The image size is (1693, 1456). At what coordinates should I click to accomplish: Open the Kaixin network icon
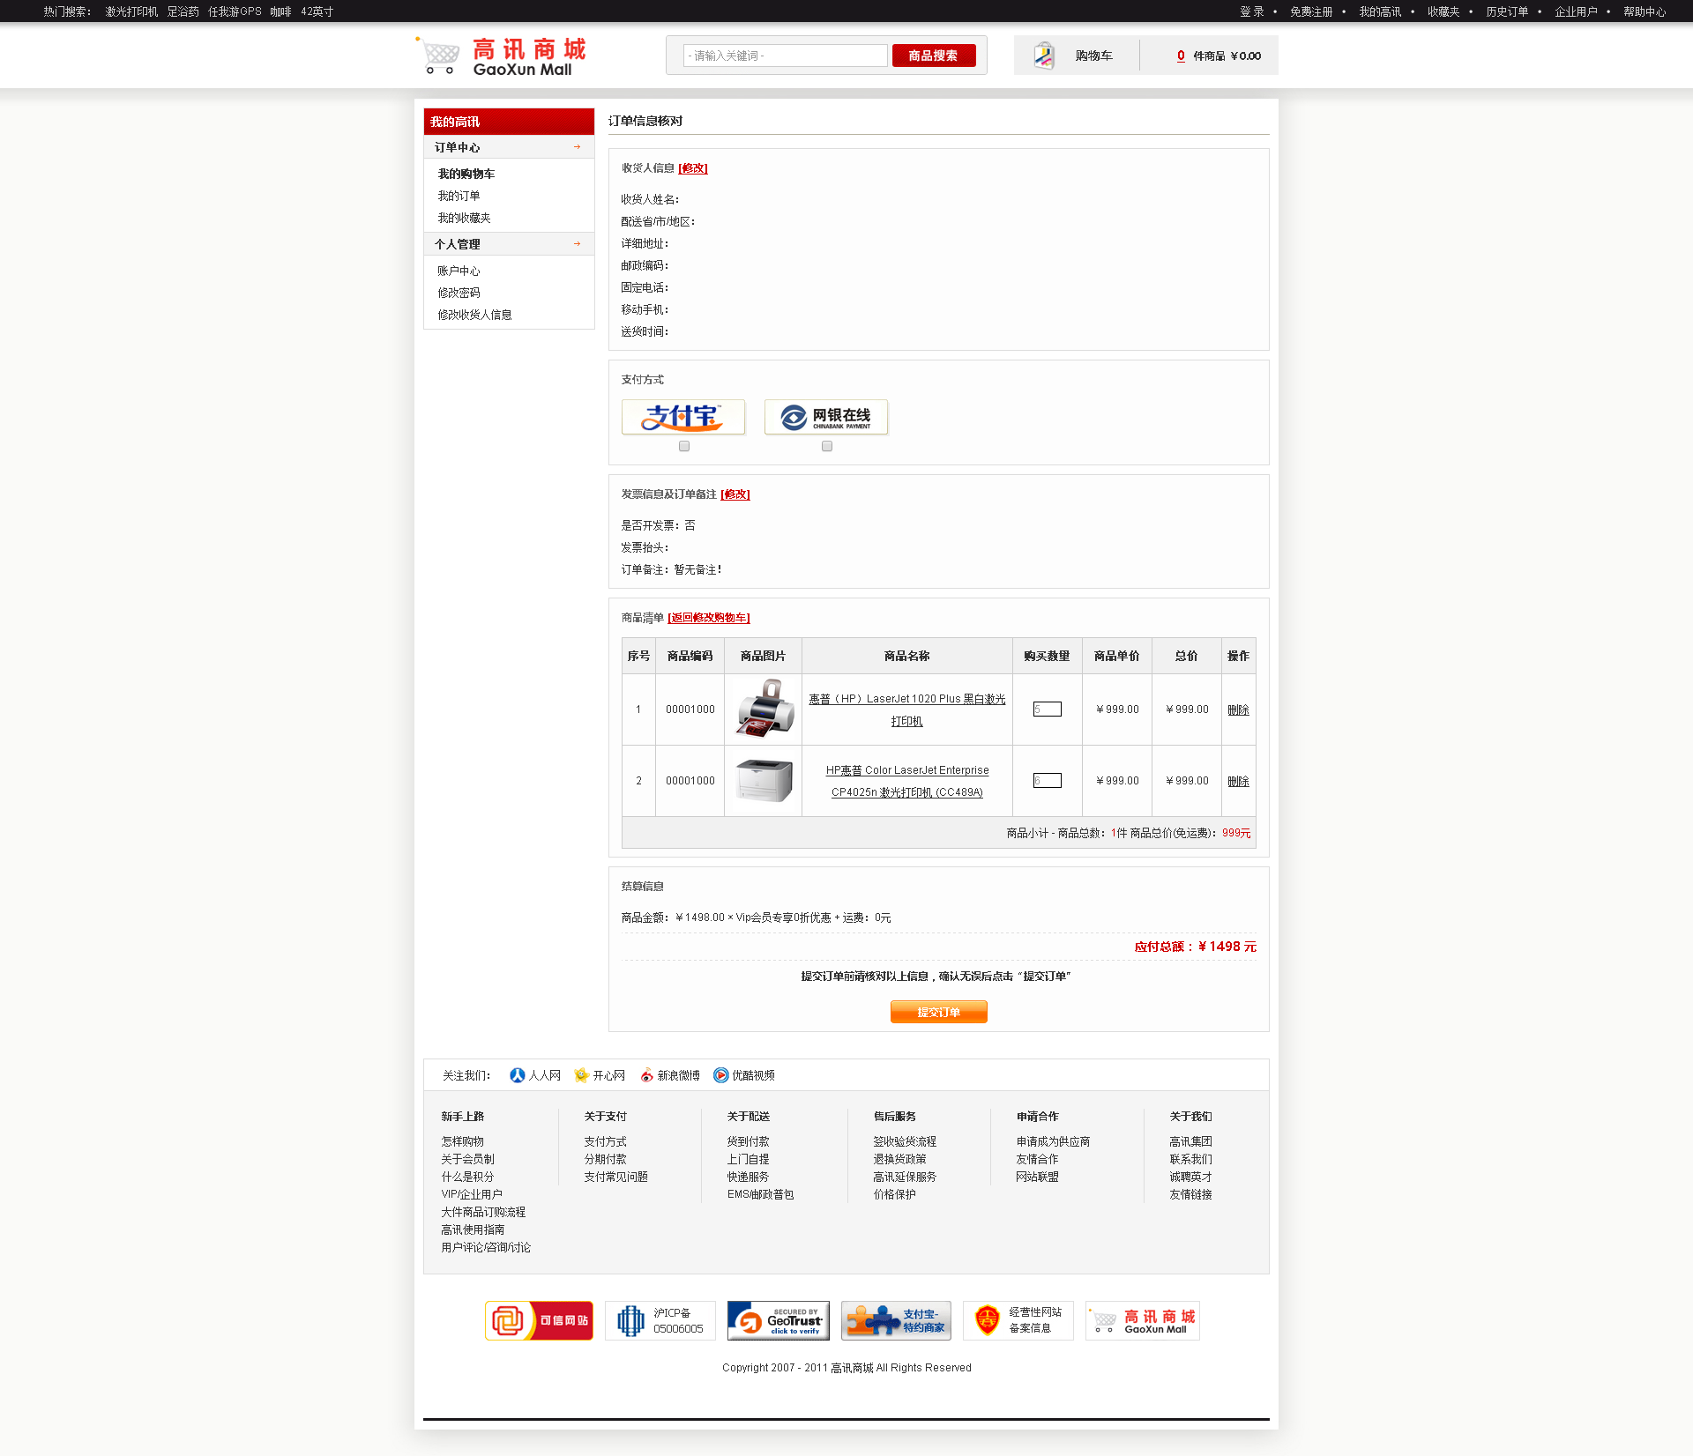pyautogui.click(x=581, y=1075)
